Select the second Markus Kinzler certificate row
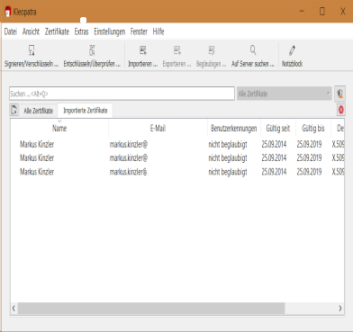 (177, 157)
